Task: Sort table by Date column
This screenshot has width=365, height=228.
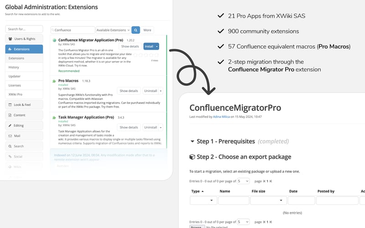Action: tap(293, 191)
